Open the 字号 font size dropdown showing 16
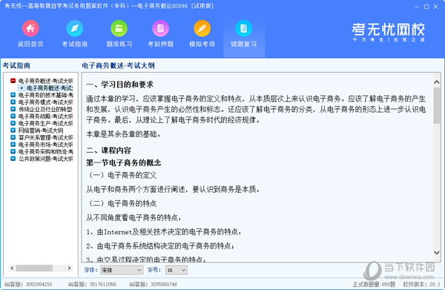 (177, 270)
